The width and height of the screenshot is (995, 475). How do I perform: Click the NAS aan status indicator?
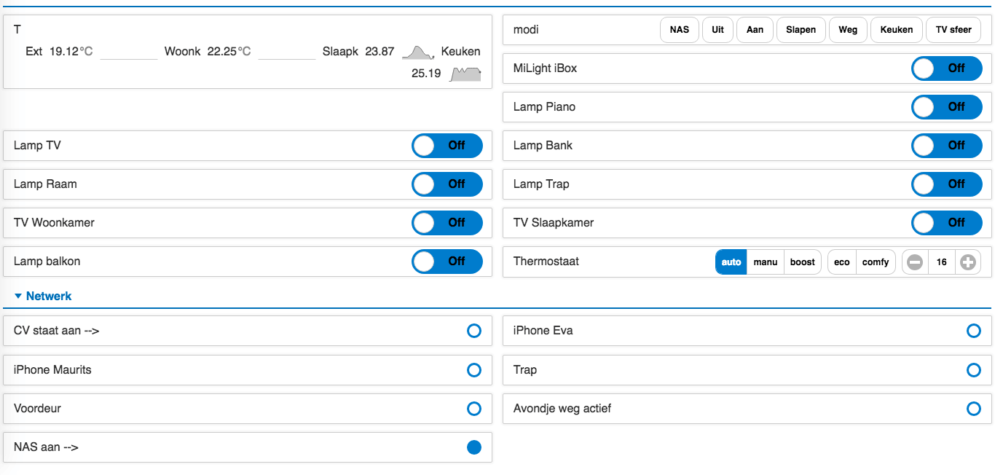coord(474,447)
